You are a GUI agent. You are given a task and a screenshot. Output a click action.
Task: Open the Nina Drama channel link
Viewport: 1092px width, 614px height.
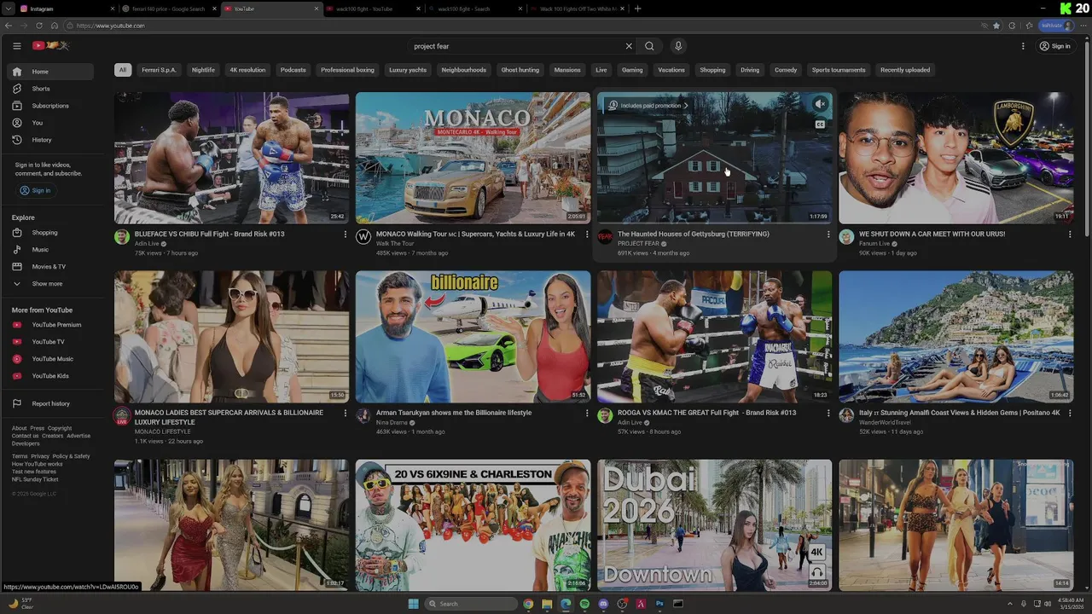[x=392, y=423]
